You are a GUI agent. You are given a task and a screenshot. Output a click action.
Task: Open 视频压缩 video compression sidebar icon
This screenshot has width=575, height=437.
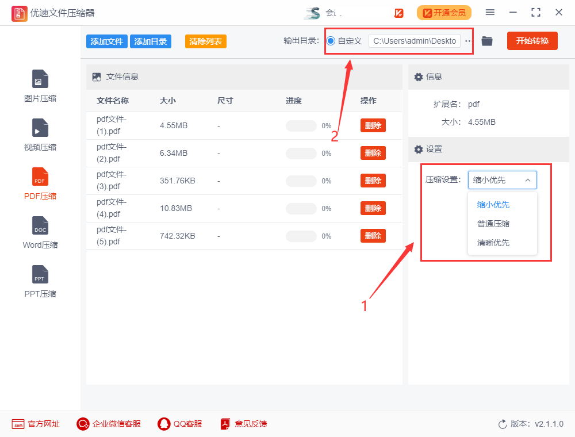pos(40,128)
